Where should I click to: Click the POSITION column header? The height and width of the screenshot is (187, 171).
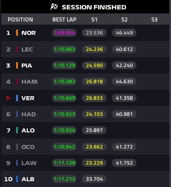(x=20, y=20)
